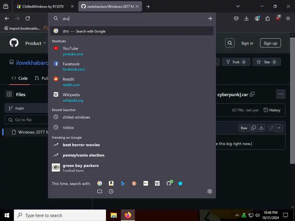Search this time with Google icon
Image resolution: width=295 pixels, height=221 pixels.
100,183
